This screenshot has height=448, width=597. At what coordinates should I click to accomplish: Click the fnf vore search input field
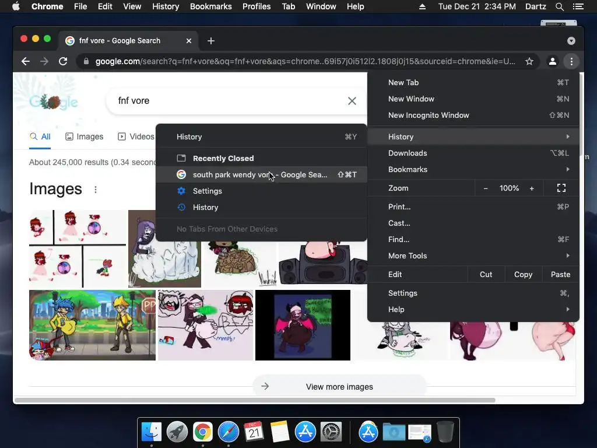point(229,101)
